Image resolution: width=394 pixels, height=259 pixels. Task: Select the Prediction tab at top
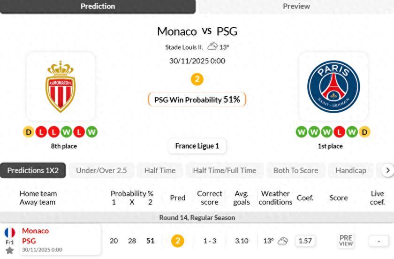[x=98, y=6]
